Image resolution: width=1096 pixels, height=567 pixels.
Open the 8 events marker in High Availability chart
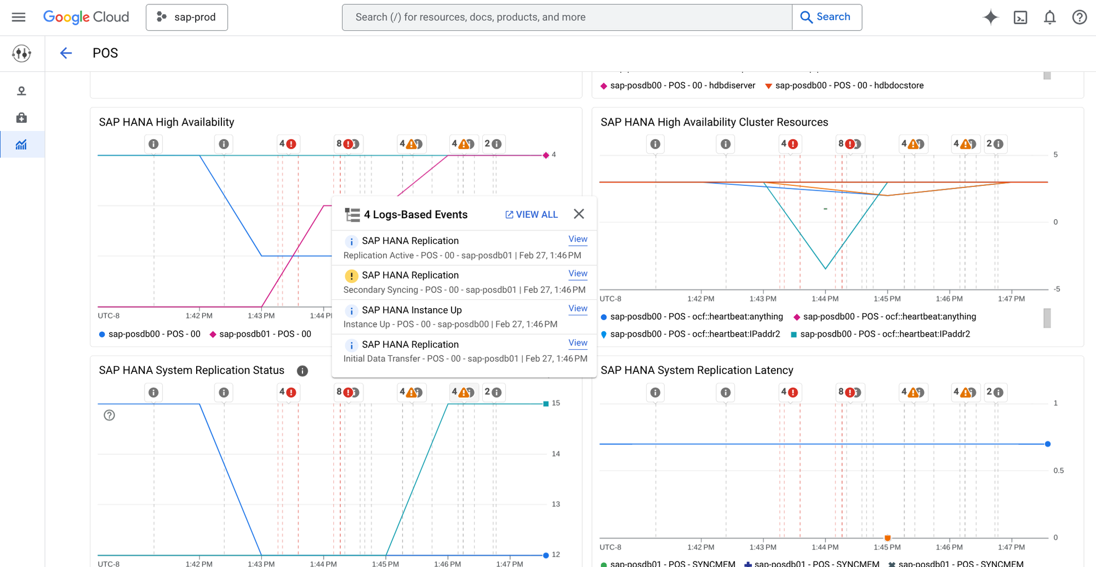click(x=347, y=144)
